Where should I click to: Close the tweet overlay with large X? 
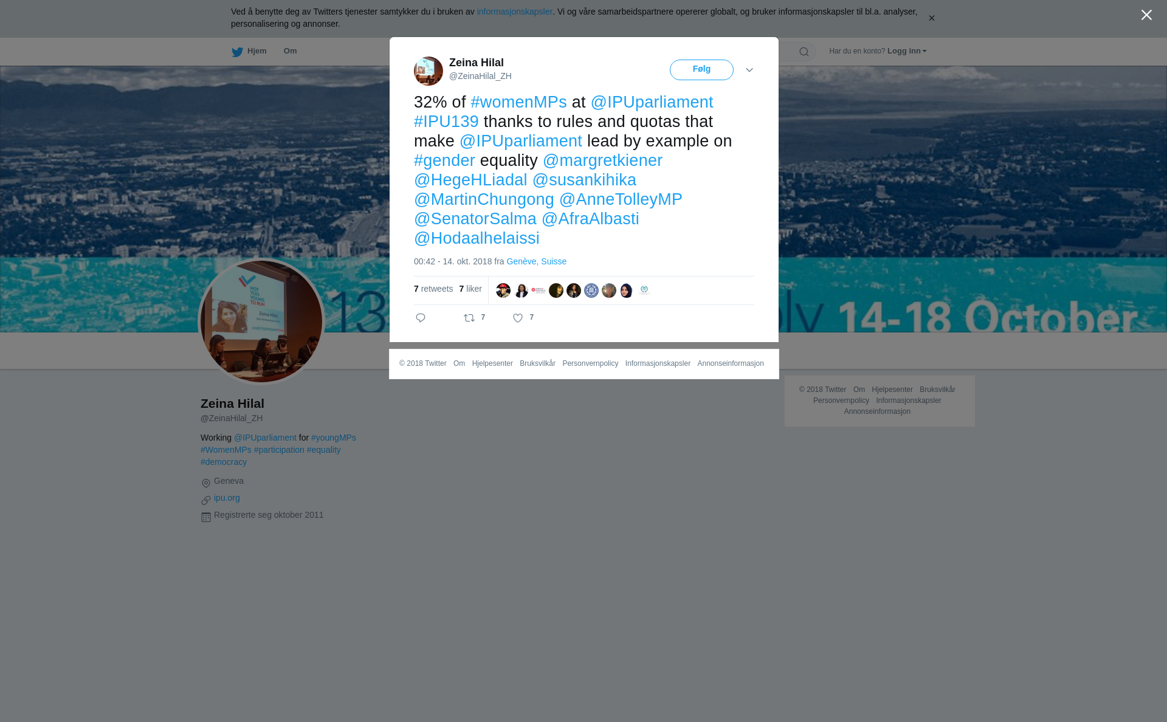coord(1146,15)
